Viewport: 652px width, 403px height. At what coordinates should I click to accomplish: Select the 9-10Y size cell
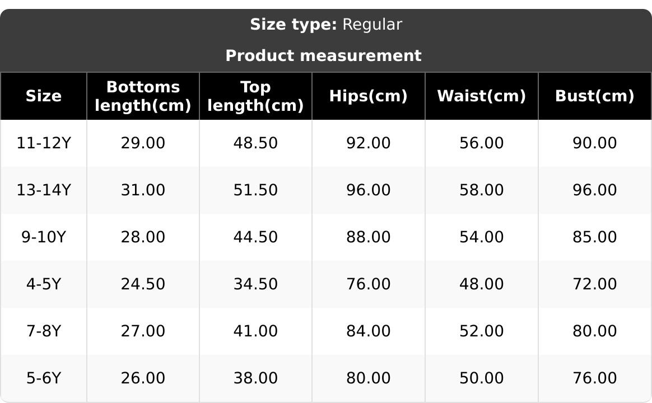tap(44, 237)
